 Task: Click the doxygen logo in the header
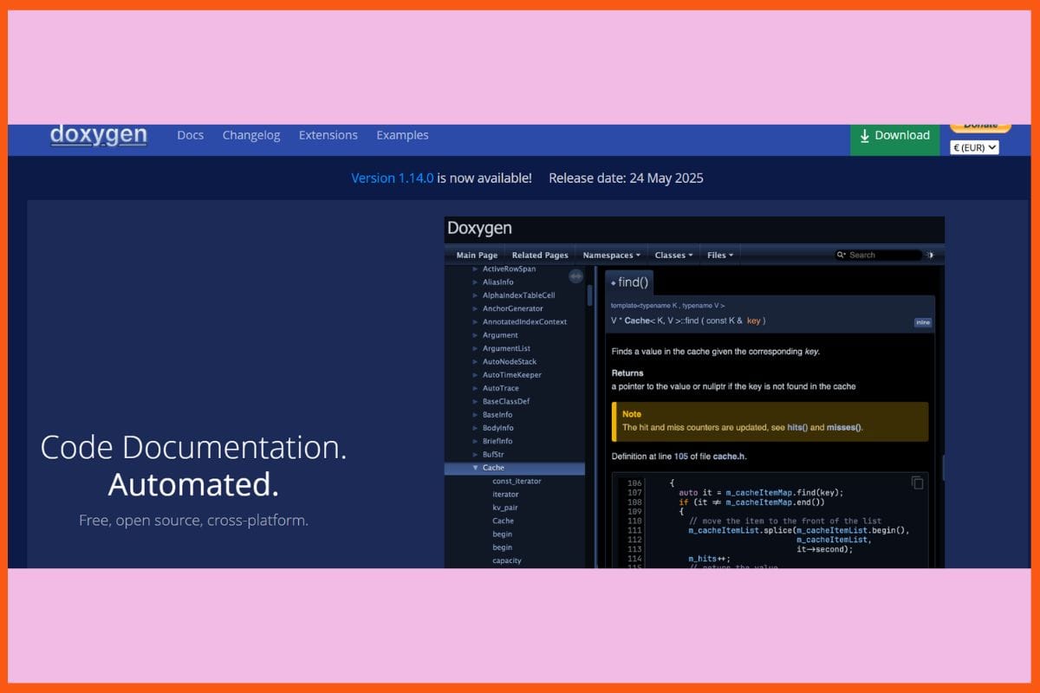[x=98, y=135]
